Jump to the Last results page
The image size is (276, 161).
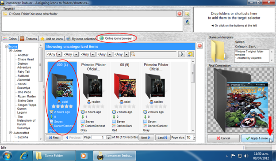pyautogui.click(x=163, y=138)
